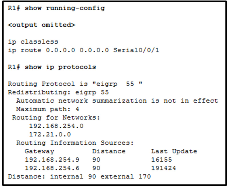Screen dimensions: 229x188
Task: Click 'Distance: internal 90 external 170' line
Action: tap(79, 177)
